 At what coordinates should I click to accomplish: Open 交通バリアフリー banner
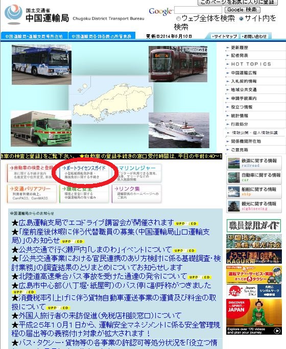(32, 194)
